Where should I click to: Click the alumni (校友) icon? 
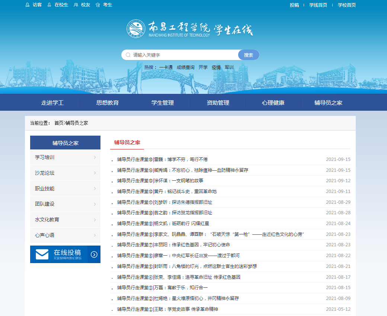[x=76, y=5]
